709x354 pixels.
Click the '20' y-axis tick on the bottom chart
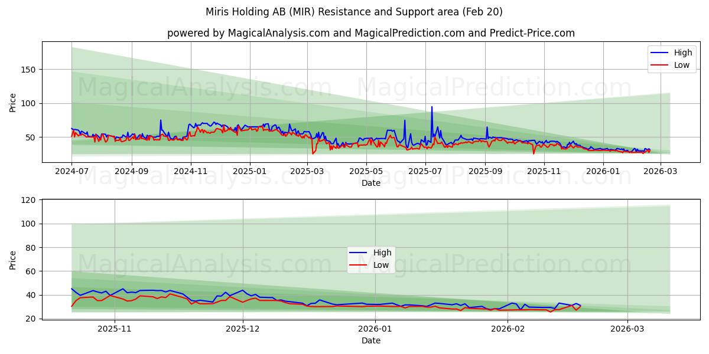pyautogui.click(x=32, y=319)
